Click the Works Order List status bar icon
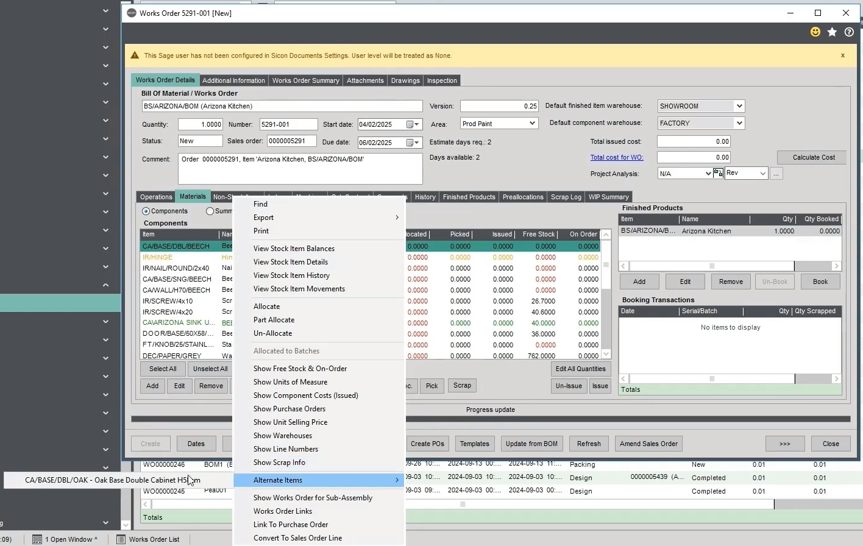The width and height of the screenshot is (863, 546). click(x=121, y=539)
